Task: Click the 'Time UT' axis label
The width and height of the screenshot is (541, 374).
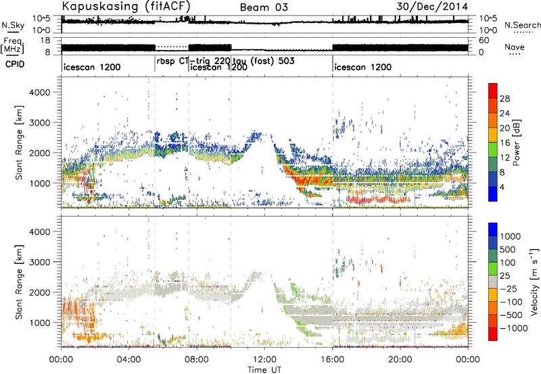Action: [x=264, y=369]
